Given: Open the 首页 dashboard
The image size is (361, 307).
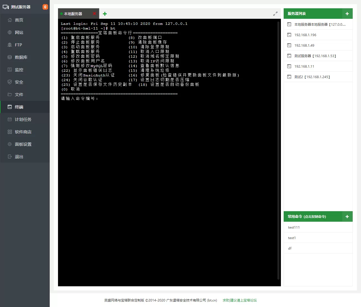Looking at the screenshot, I should (x=18, y=20).
